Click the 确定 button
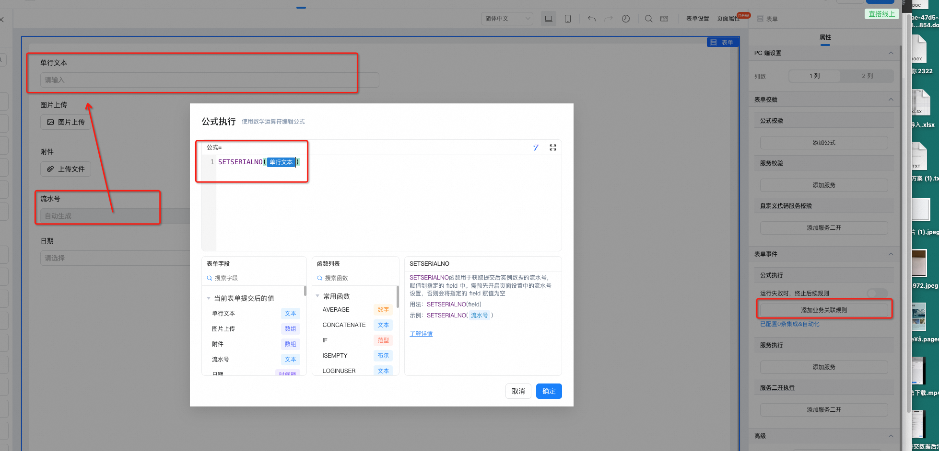The image size is (939, 451). pos(549,391)
